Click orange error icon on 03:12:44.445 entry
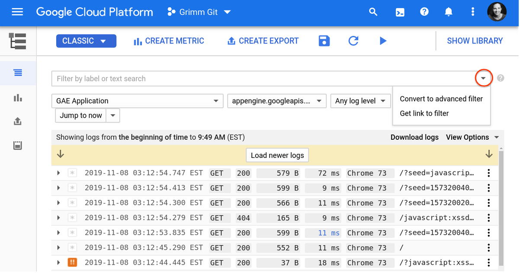The width and height of the screenshot is (520, 273). coord(72,263)
